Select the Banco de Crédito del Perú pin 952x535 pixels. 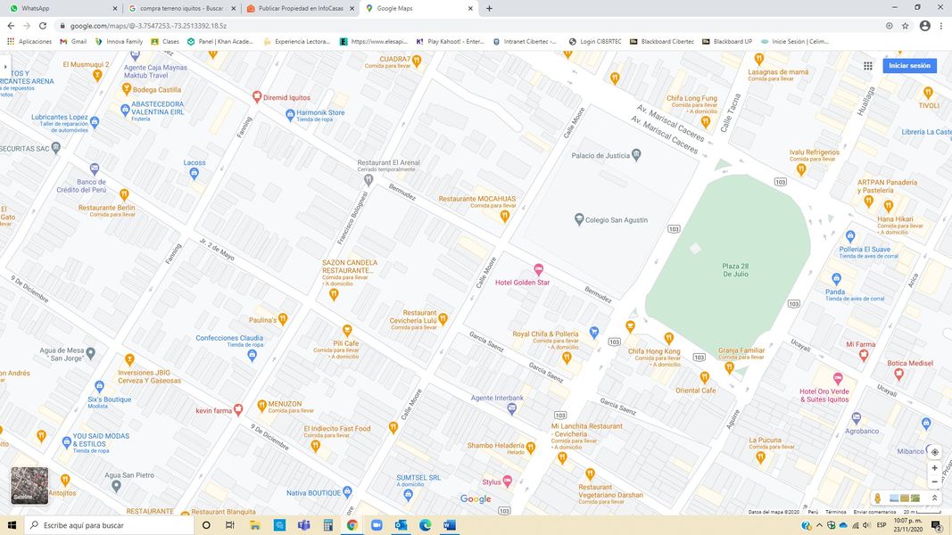pyautogui.click(x=94, y=169)
